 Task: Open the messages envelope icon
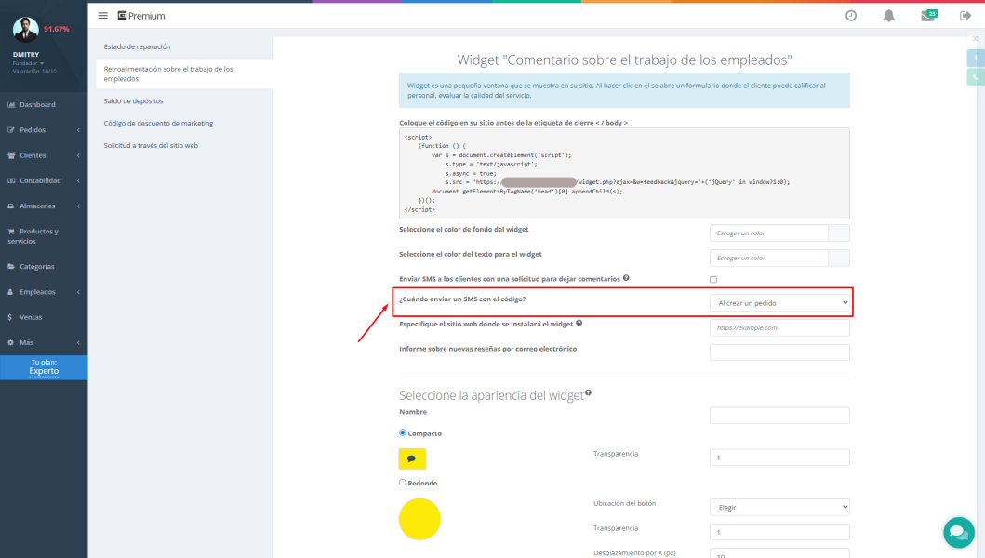click(927, 16)
